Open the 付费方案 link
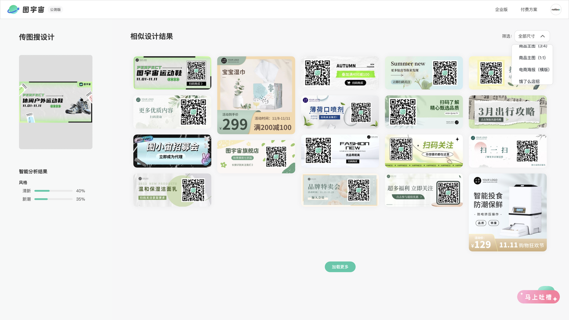569x320 pixels. [529, 9]
